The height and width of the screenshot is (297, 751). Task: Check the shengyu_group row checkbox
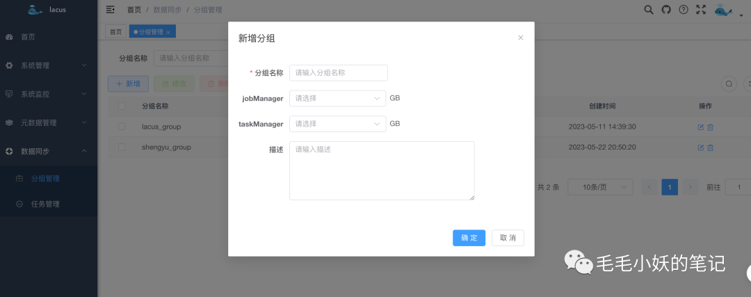[x=122, y=147]
